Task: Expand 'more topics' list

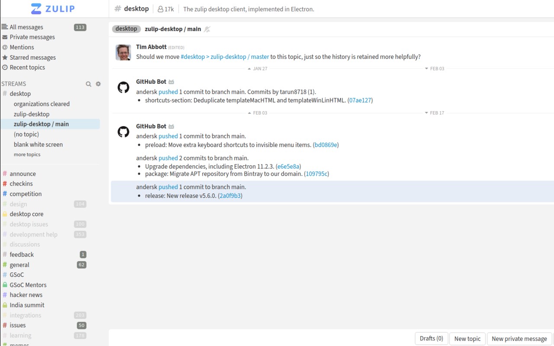Action: tap(27, 154)
